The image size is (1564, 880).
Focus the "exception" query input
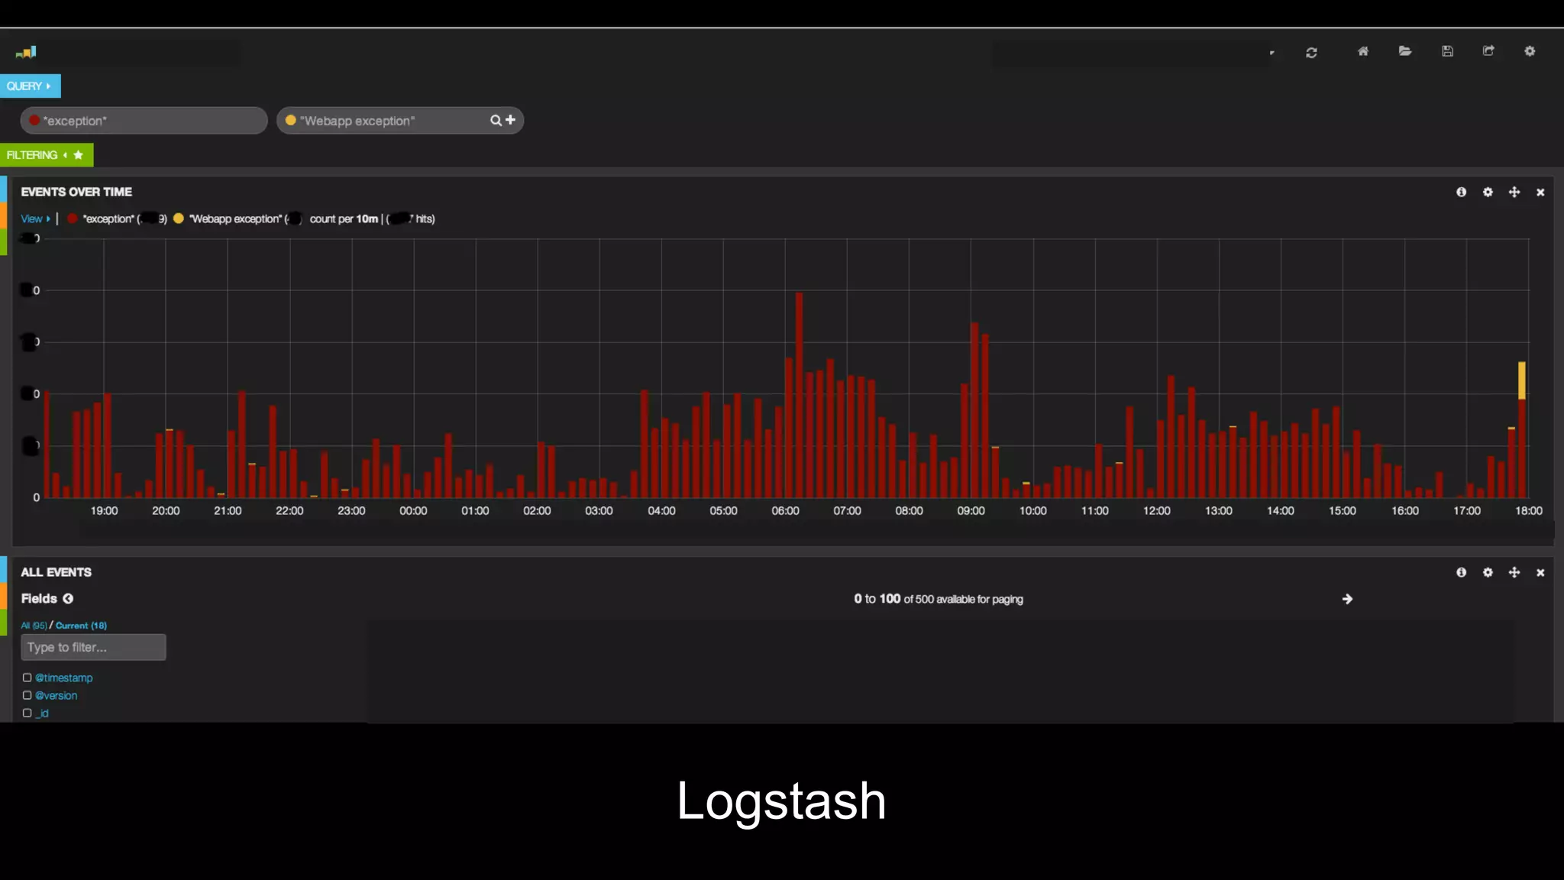[x=144, y=121]
